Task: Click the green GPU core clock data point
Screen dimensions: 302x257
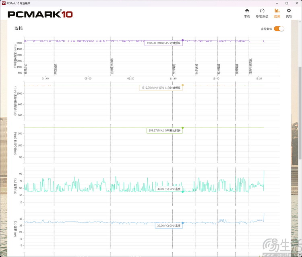Action: pyautogui.click(x=182, y=128)
